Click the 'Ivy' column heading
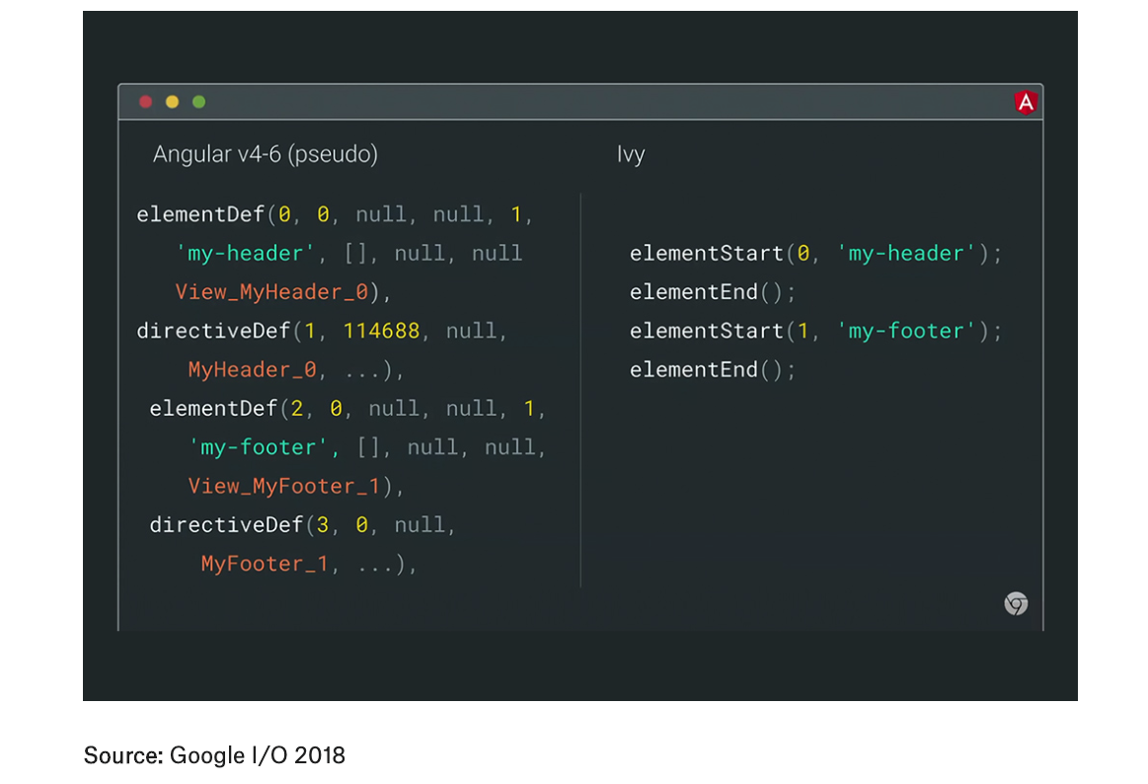The width and height of the screenshot is (1148, 784). coord(631,154)
